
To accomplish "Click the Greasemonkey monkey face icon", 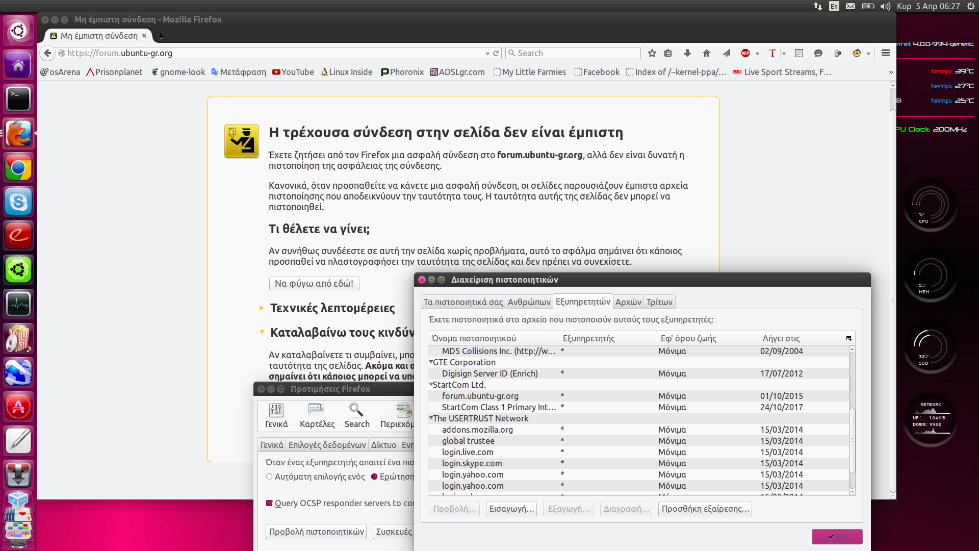I will click(857, 53).
